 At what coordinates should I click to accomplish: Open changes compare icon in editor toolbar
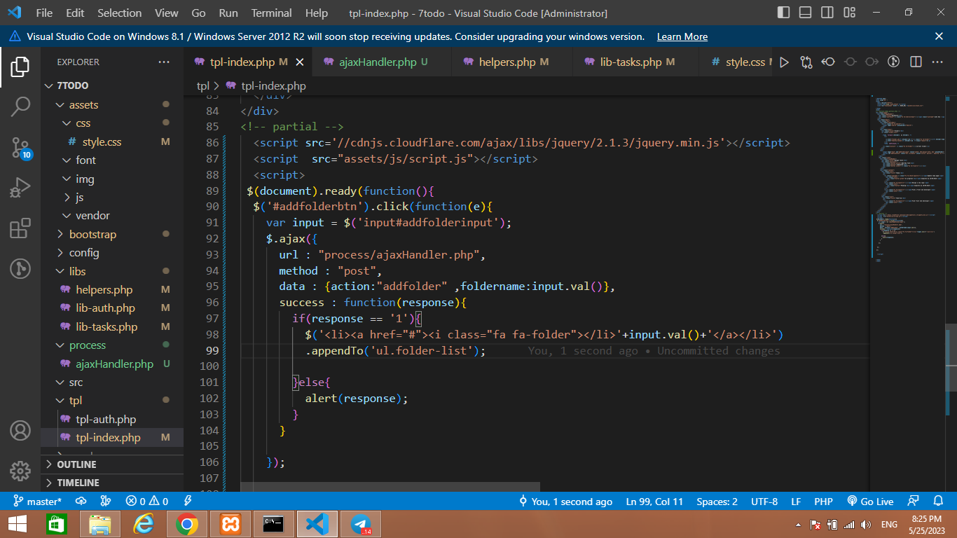pyautogui.click(x=806, y=62)
